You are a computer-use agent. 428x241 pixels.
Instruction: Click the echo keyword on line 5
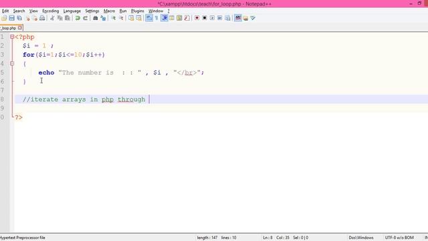click(46, 72)
